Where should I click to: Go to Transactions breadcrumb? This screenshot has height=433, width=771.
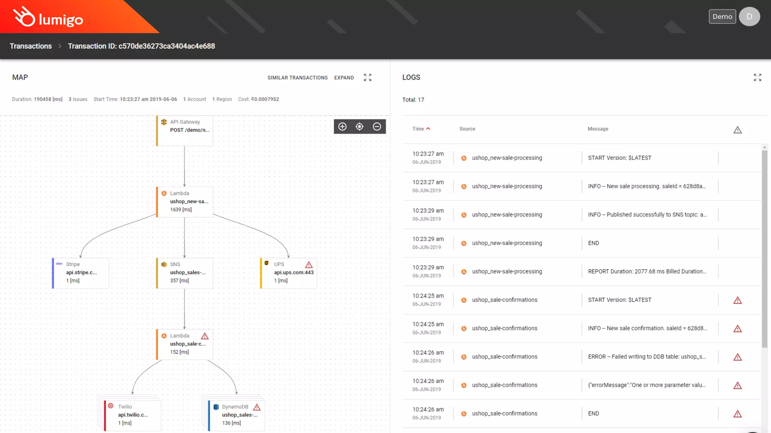pos(31,46)
